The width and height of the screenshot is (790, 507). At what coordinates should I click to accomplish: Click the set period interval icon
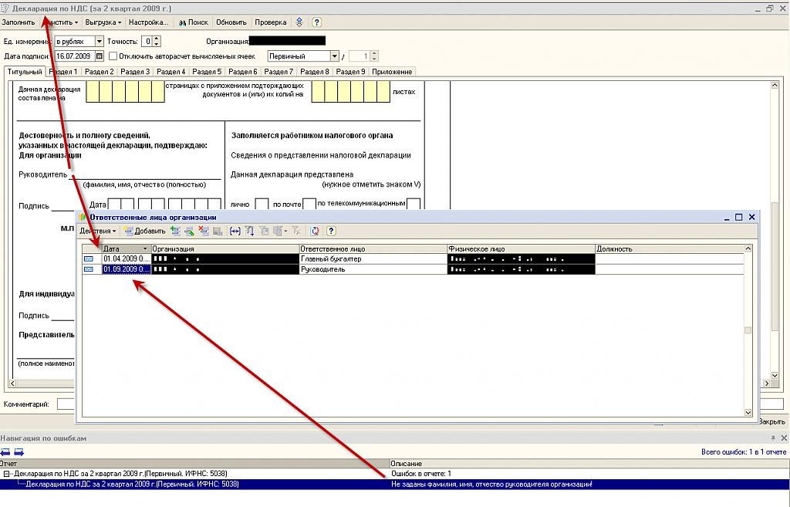(x=235, y=231)
